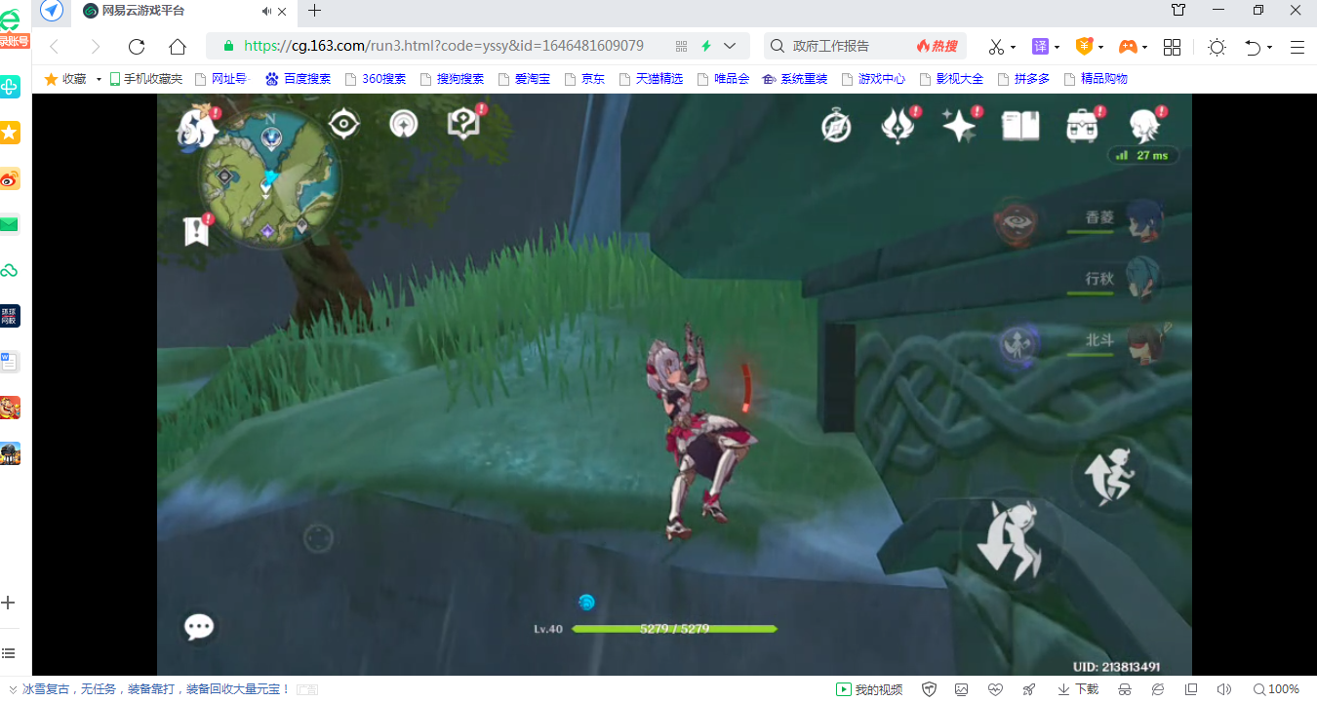Open the Weibo icon in sidebar
This screenshot has width=1317, height=702.
coord(10,179)
